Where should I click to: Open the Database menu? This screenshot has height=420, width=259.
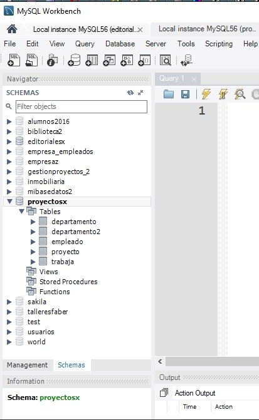(120, 44)
